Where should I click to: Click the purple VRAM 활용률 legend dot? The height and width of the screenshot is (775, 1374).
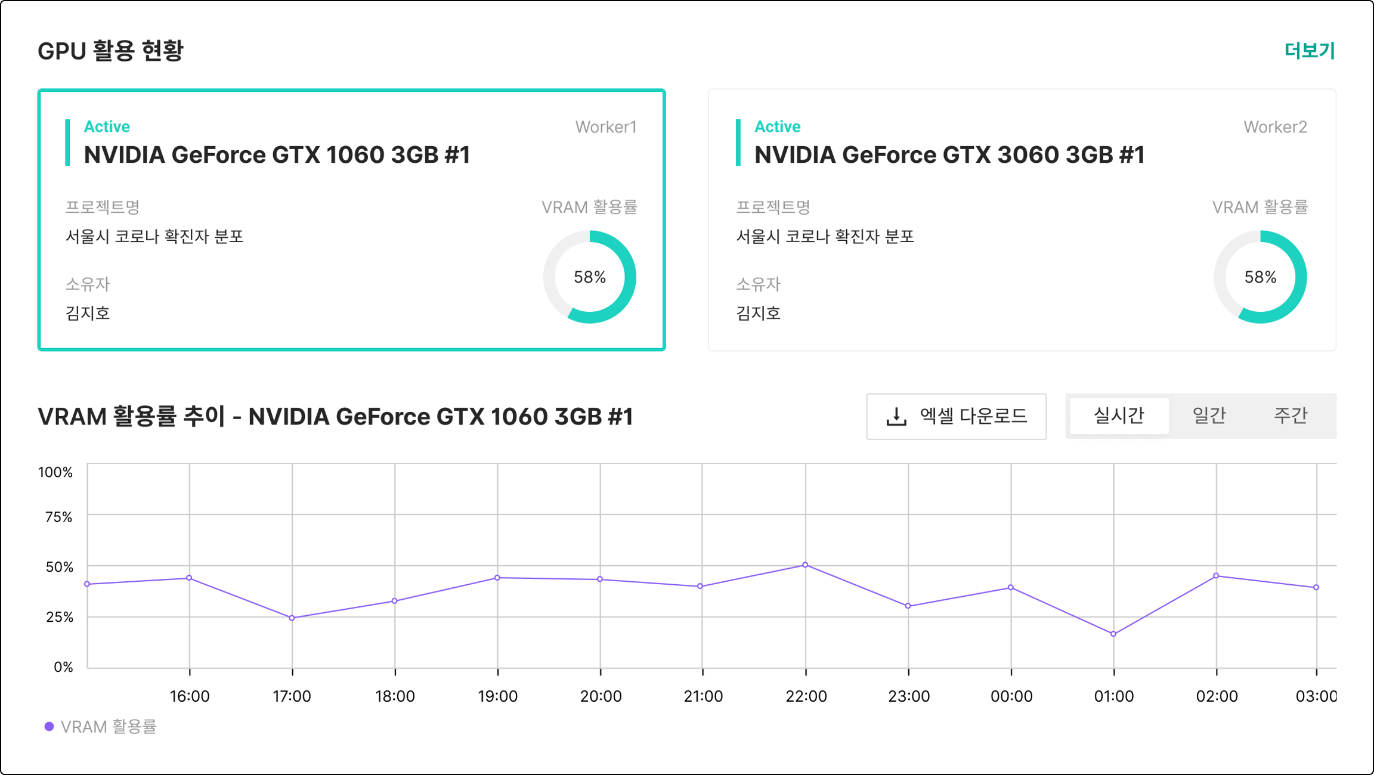coord(49,726)
